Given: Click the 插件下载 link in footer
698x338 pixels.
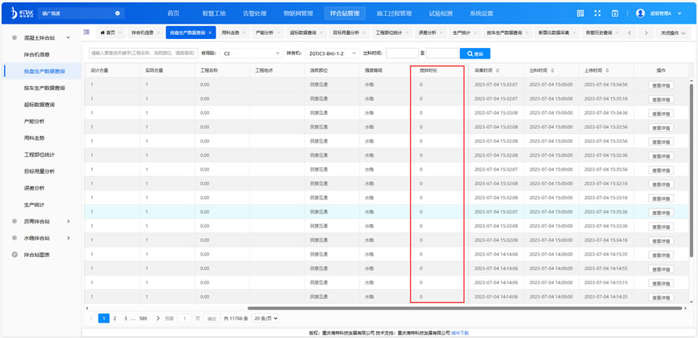Looking at the screenshot, I should click(460, 333).
